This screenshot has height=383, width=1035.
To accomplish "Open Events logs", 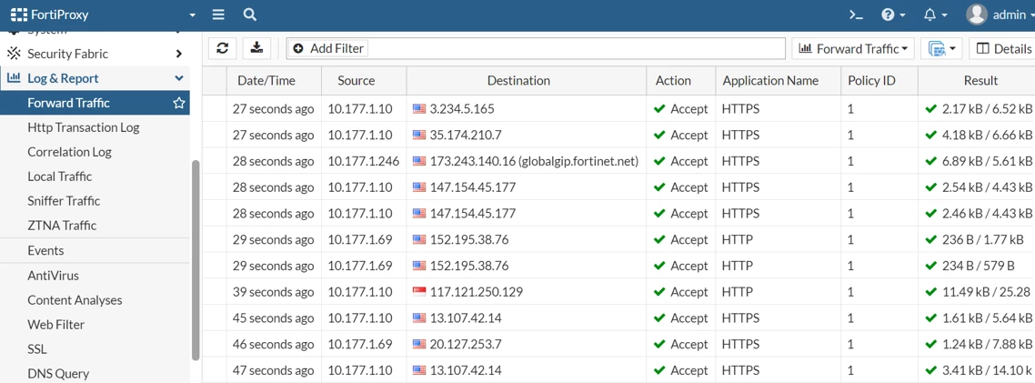I will pyautogui.click(x=45, y=250).
